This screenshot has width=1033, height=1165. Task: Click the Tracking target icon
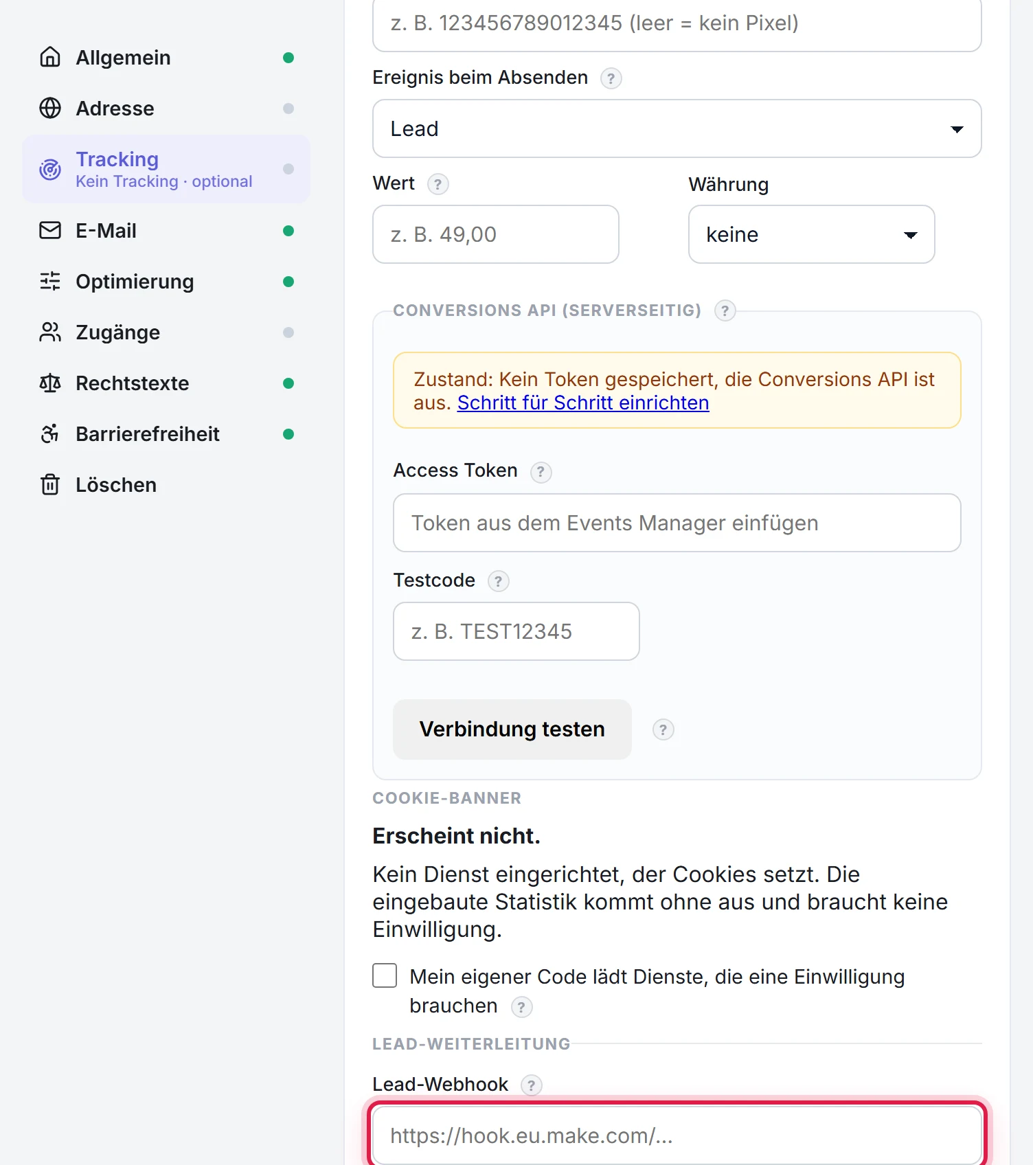click(x=50, y=169)
